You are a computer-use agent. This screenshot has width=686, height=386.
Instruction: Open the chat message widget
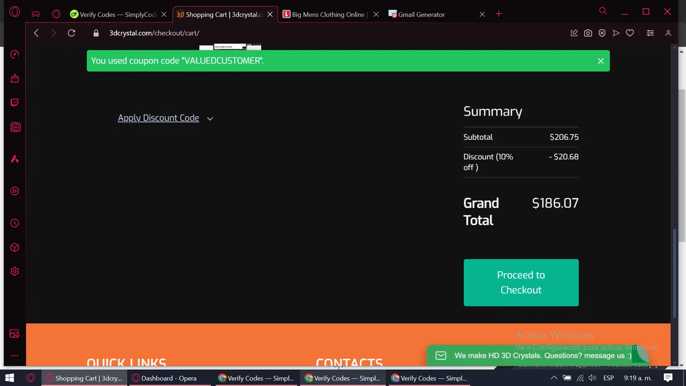coord(537,355)
